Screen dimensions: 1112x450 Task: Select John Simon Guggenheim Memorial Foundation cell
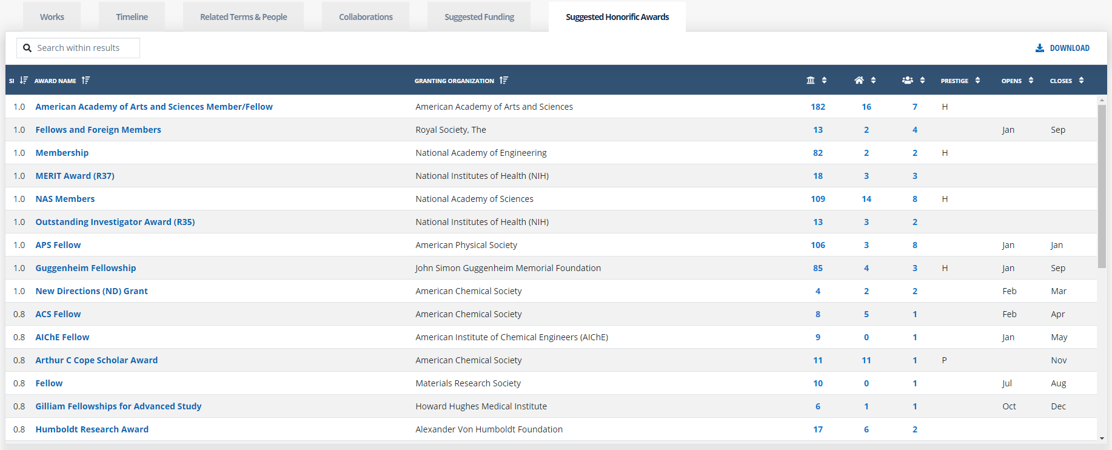pos(508,268)
